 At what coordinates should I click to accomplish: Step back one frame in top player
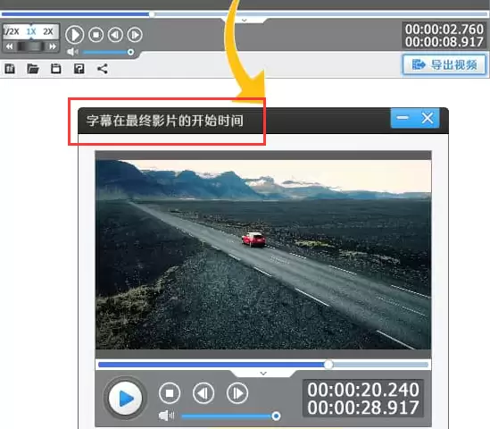click(115, 35)
